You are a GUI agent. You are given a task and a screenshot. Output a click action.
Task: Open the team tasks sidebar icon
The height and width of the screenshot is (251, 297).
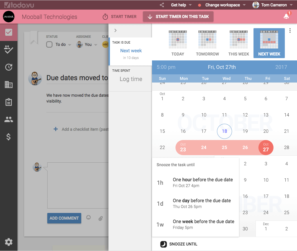(9, 49)
